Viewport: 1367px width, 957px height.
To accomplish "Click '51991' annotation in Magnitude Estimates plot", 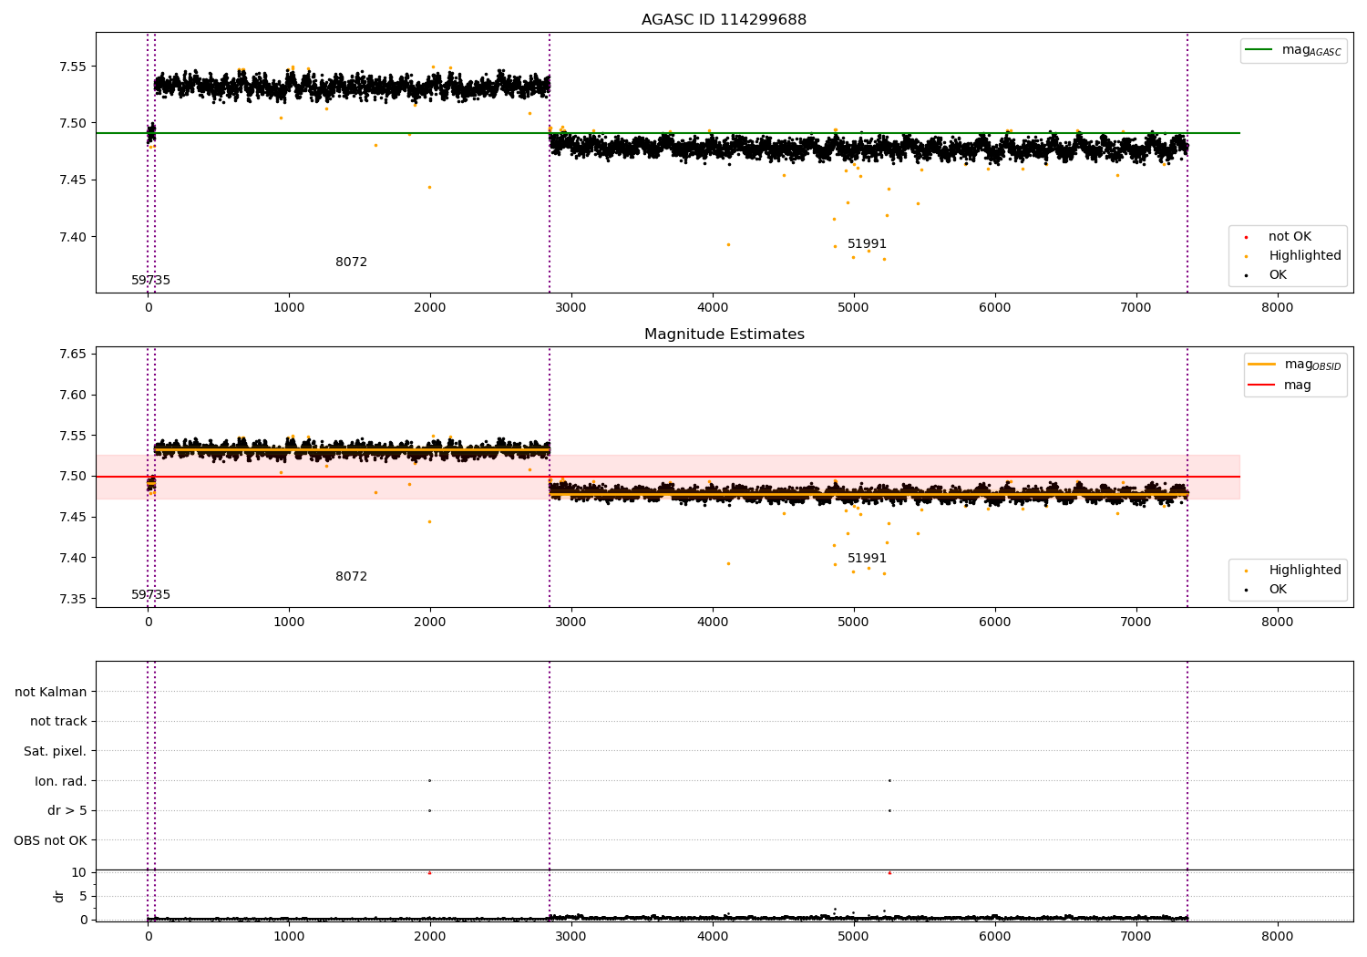I will click(x=867, y=559).
